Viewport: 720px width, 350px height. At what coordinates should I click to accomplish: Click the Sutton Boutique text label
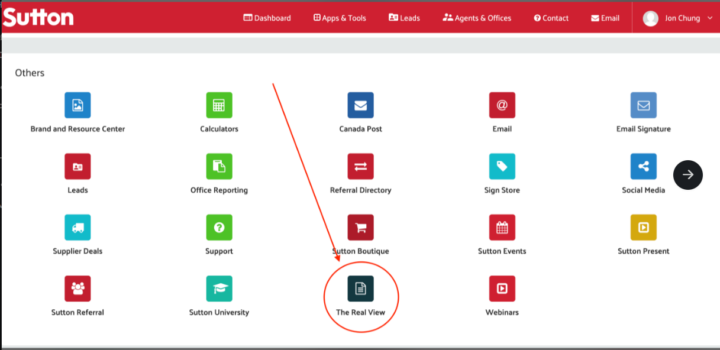(360, 251)
